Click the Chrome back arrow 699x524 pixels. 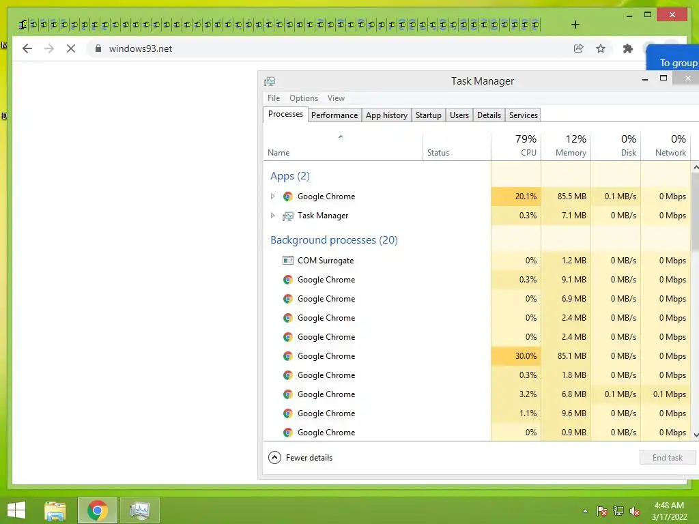27,48
